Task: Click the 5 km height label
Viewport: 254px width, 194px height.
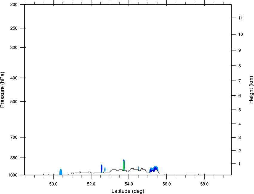Action: pos(240,110)
